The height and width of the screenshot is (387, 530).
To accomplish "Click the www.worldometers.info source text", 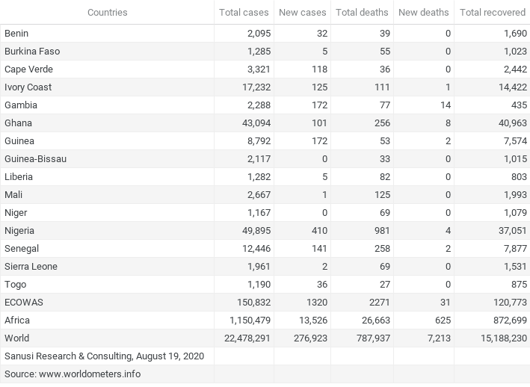I will [90, 374].
